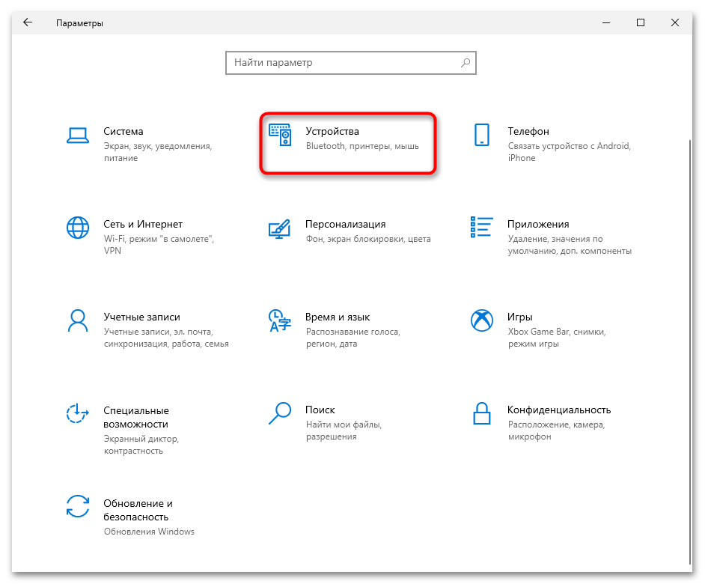Select the Поиск category heading
This screenshot has height=584, width=705.
coord(320,410)
